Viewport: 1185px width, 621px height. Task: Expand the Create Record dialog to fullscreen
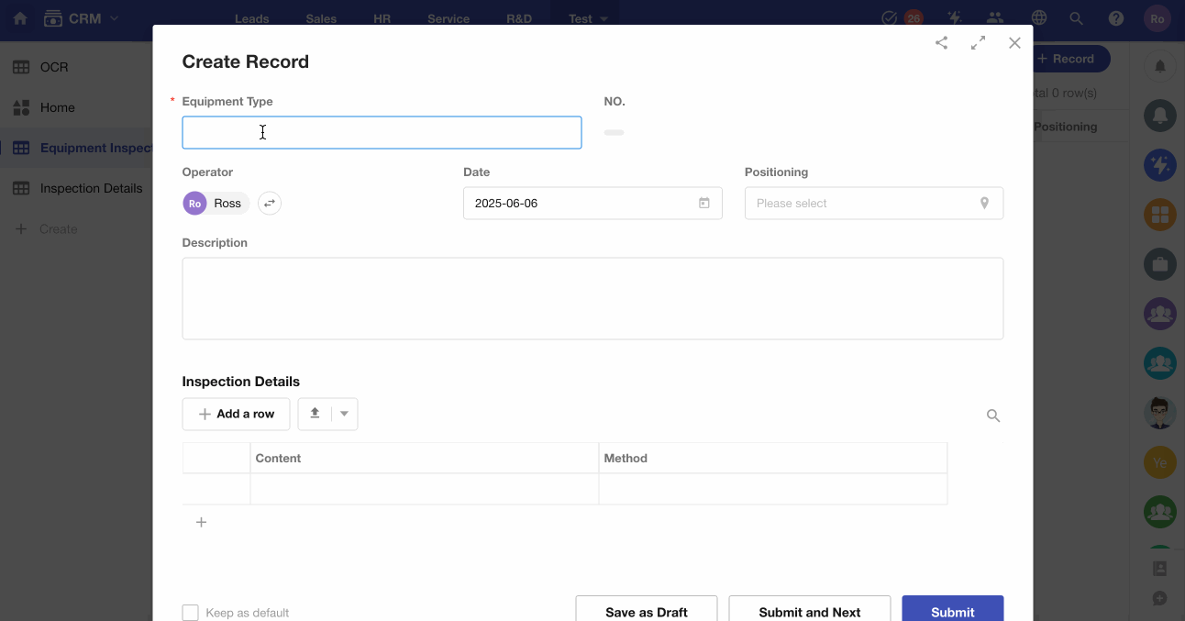tap(978, 43)
